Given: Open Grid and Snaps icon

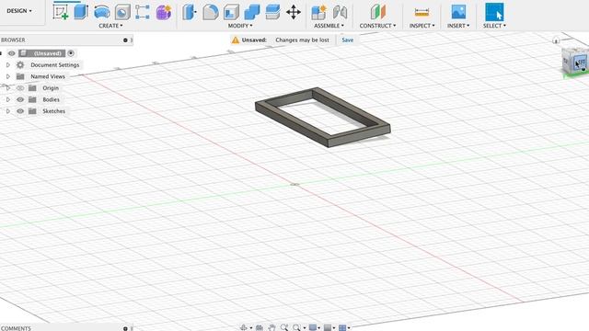Looking at the screenshot, I should [x=328, y=327].
